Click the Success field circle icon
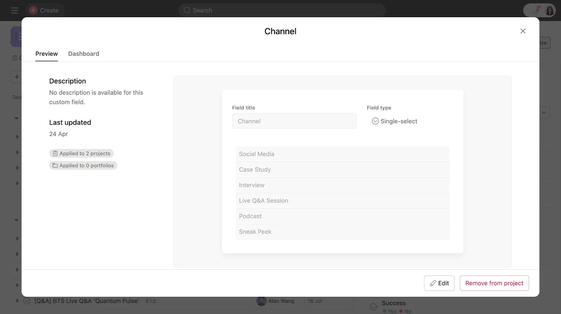The image size is (561, 314). (373, 307)
